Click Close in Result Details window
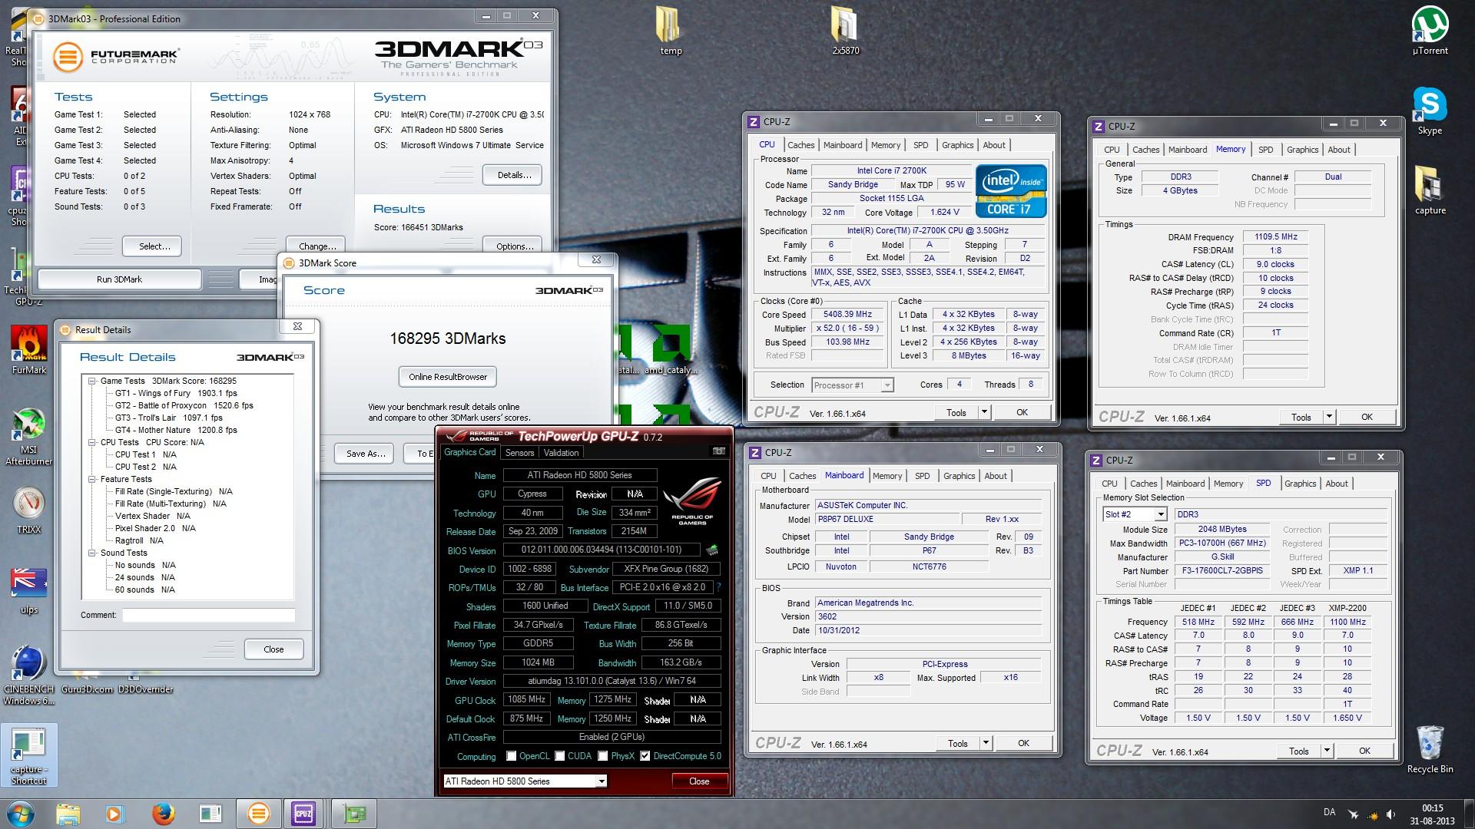Viewport: 1475px width, 829px height. [273, 649]
